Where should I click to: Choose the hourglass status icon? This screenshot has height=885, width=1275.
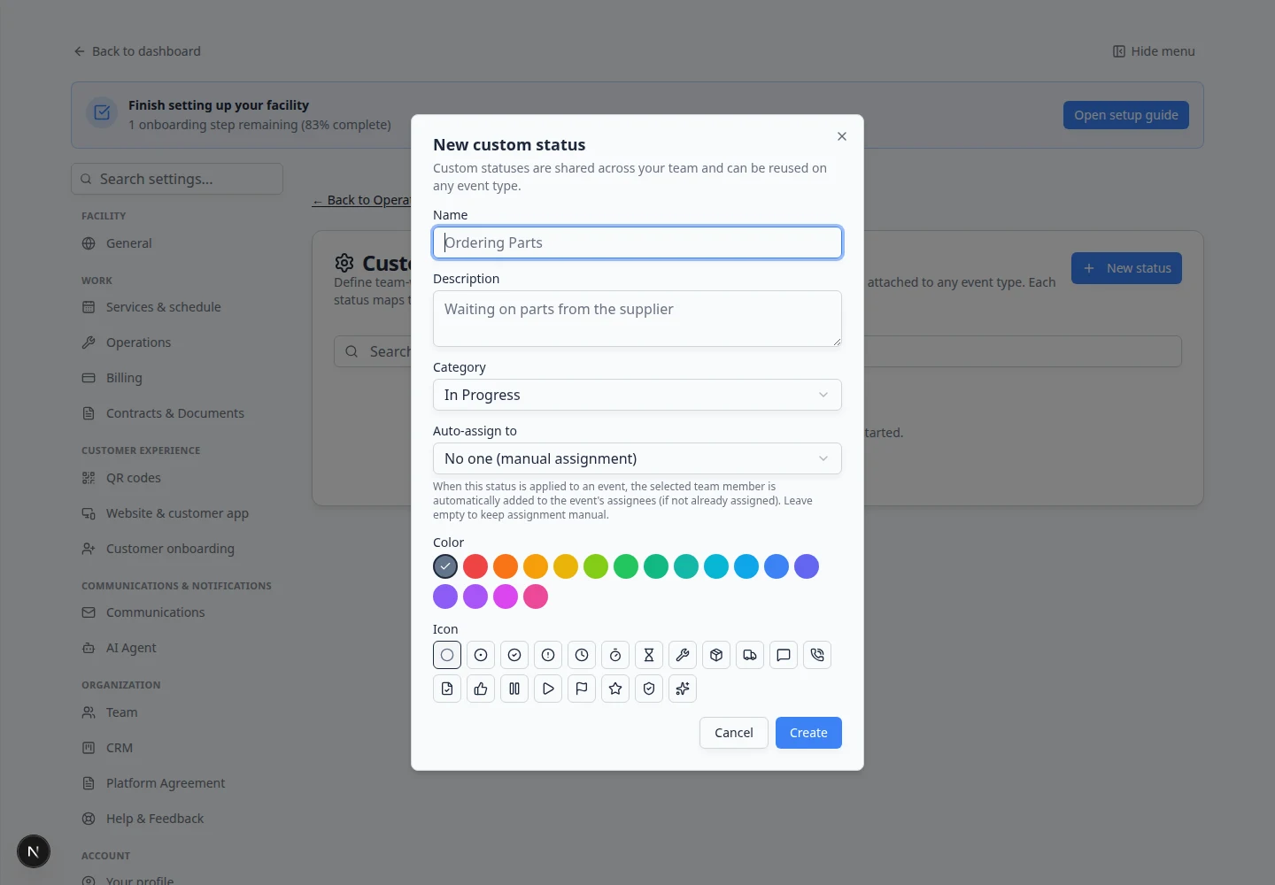[649, 655]
